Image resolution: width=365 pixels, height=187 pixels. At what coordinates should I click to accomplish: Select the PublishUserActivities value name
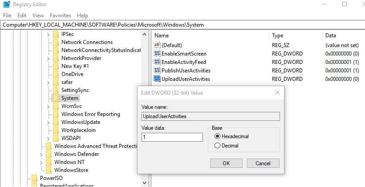(186, 70)
